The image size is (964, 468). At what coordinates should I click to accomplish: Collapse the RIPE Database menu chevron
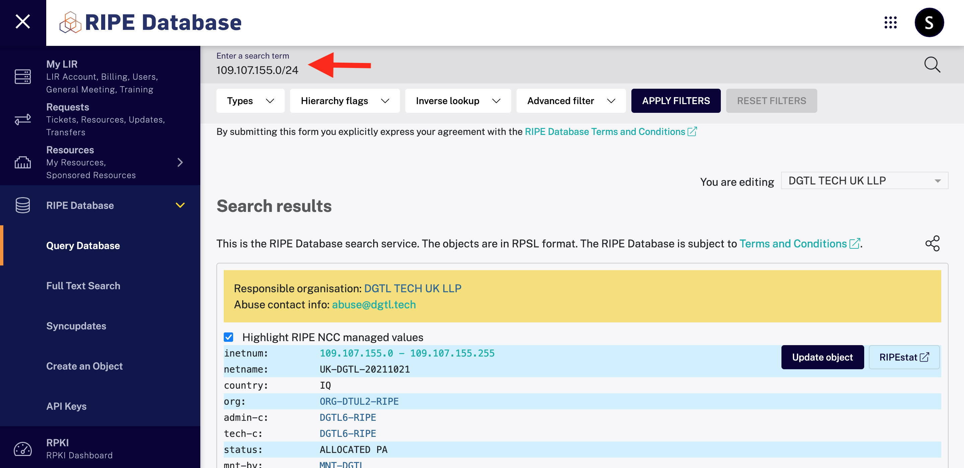[x=180, y=205]
